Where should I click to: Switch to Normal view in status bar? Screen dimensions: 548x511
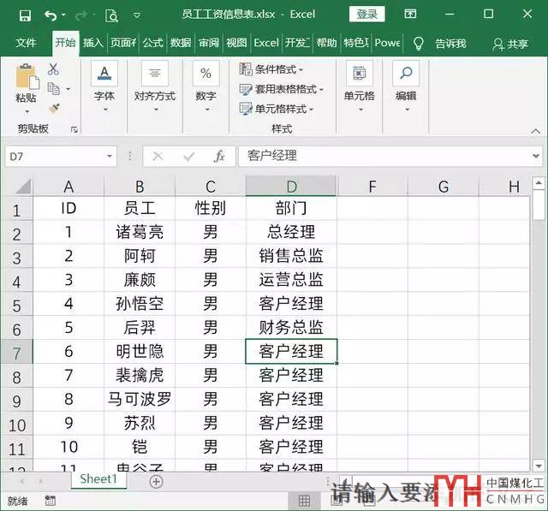pos(303,501)
